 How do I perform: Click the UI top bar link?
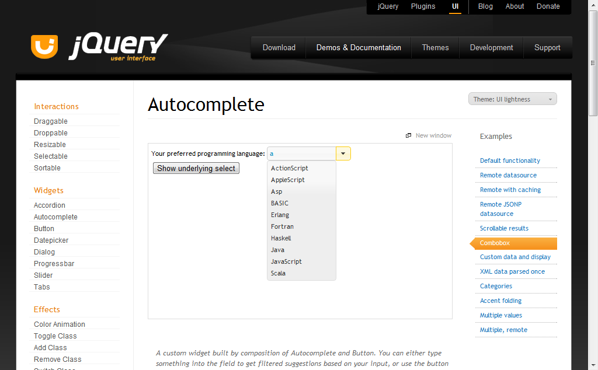455,6
